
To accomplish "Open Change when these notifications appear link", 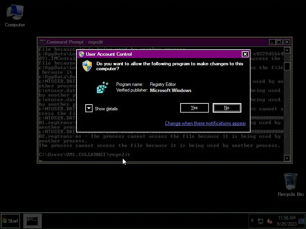I will pos(205,123).
